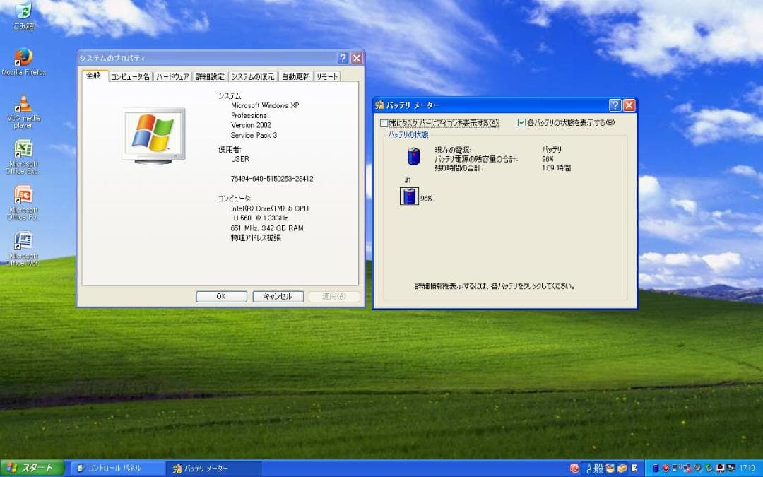Click the red security shield tray icon
The width and height of the screenshot is (763, 477).
666,469
